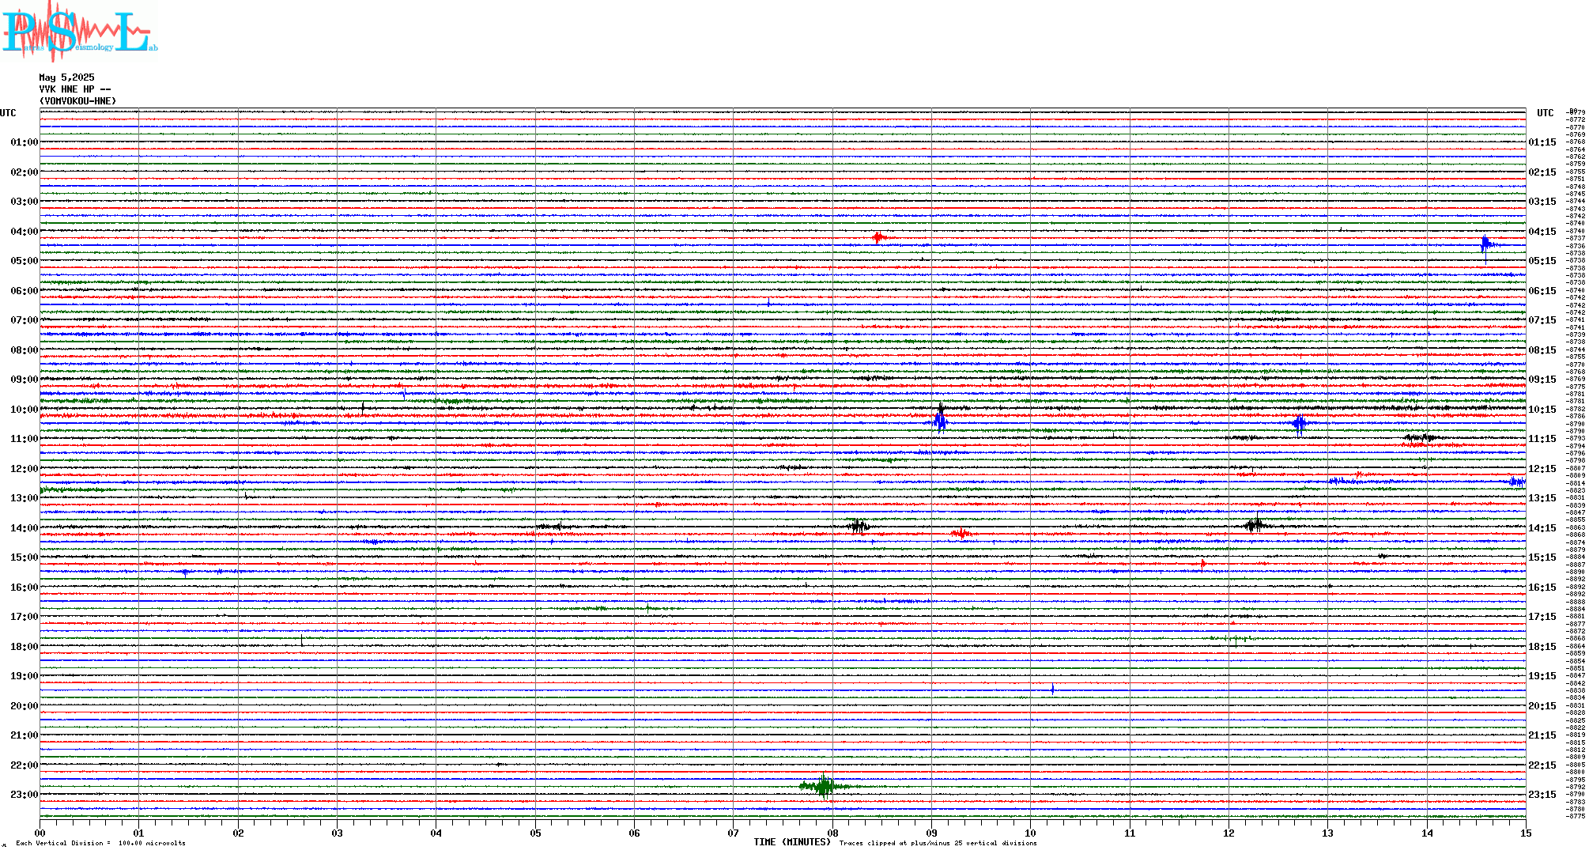This screenshot has width=1589, height=854.
Task: Click the '04:15' time label on right axis
Action: point(1542,232)
